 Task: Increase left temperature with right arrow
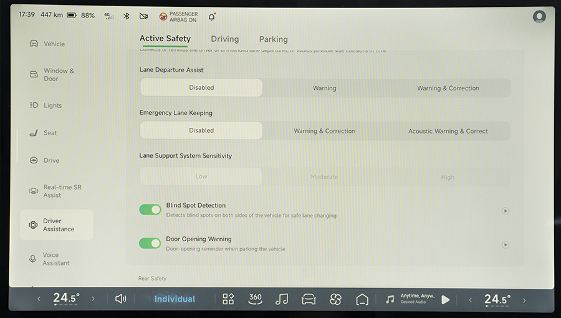click(x=93, y=299)
